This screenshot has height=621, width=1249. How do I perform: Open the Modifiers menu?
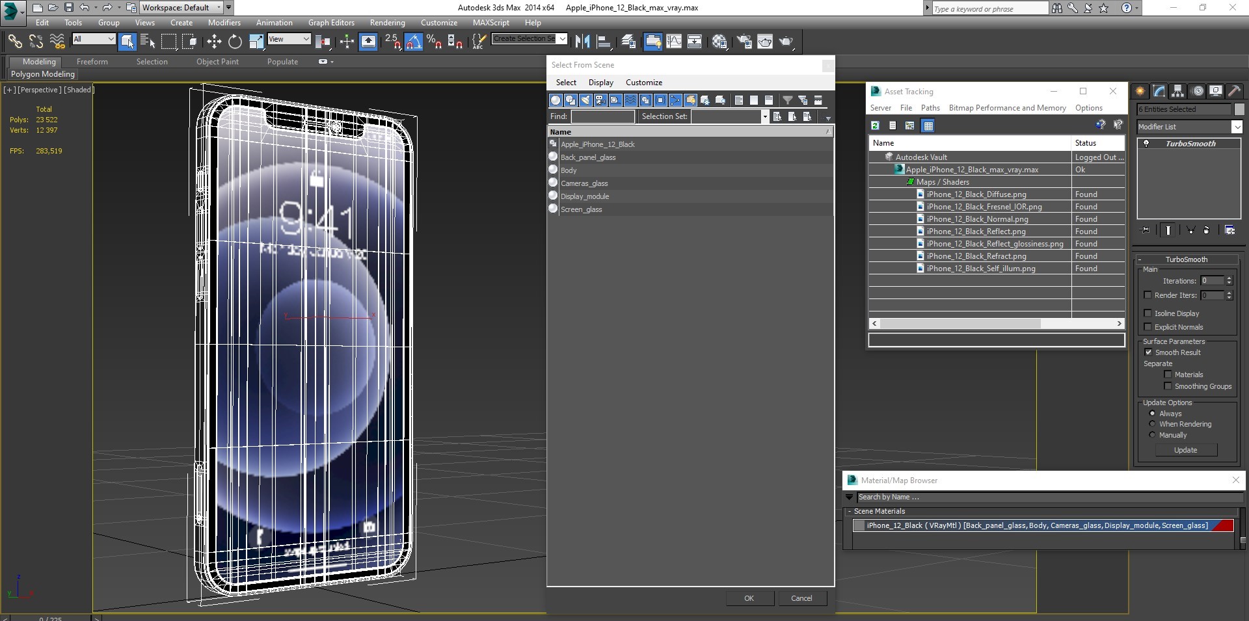(224, 23)
